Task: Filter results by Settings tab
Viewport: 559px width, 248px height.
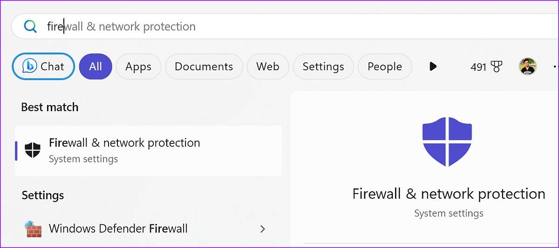Action: click(323, 67)
